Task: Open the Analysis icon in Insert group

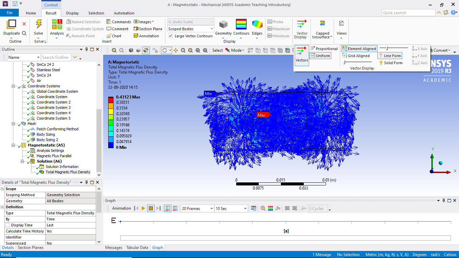Action: [57, 24]
